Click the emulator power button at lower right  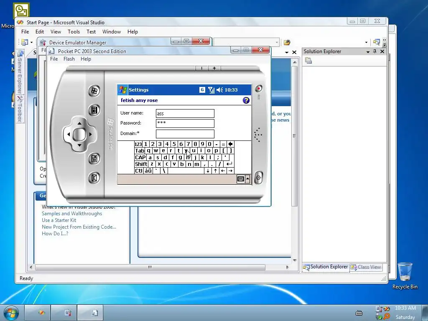[x=258, y=178]
